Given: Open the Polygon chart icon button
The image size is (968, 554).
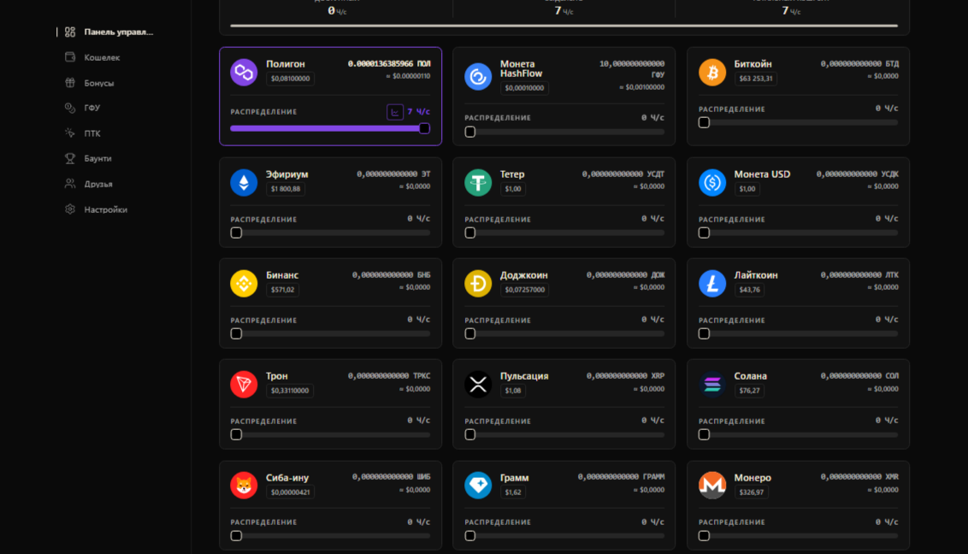Looking at the screenshot, I should click(x=395, y=112).
